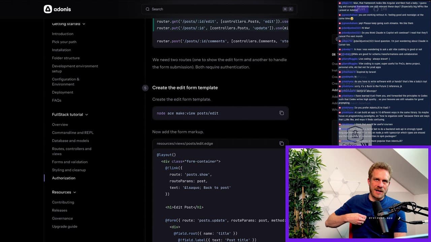Open Database and models page
Viewport: 431px width, 242px height.
click(70, 141)
